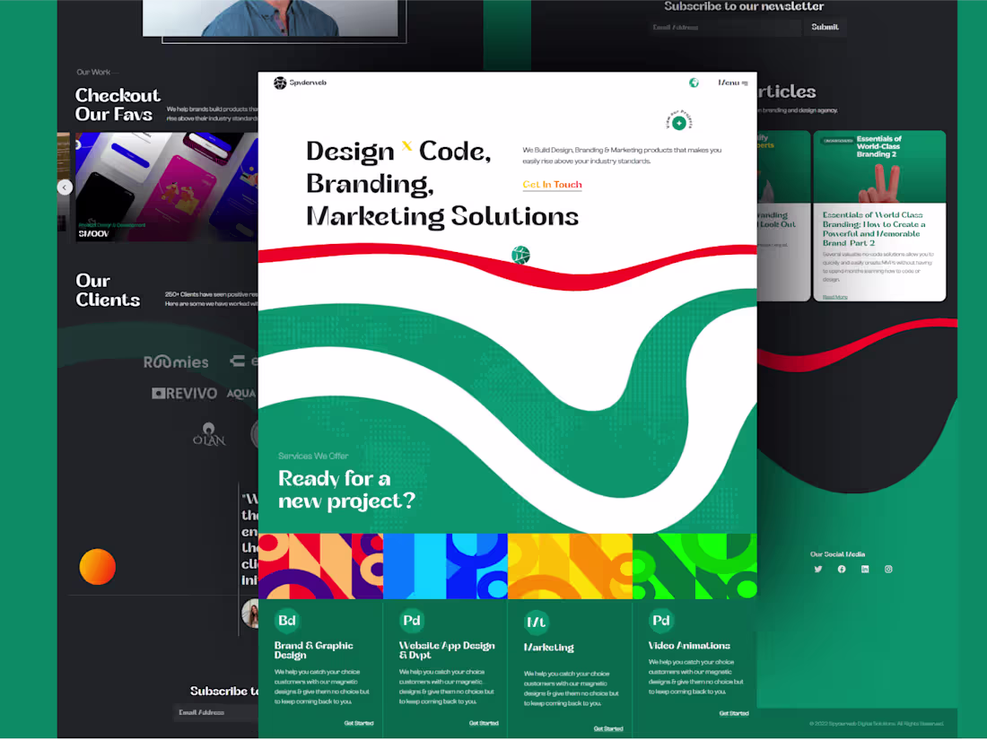This screenshot has height=740, width=987.
Task: Select the globe language icon in the header
Action: 694,83
